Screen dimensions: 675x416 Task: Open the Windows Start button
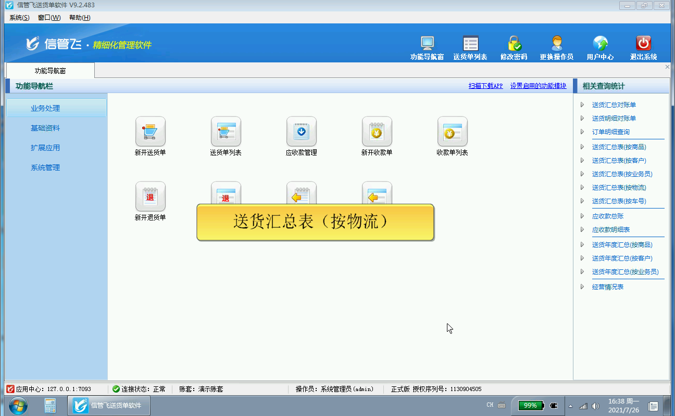coord(18,405)
